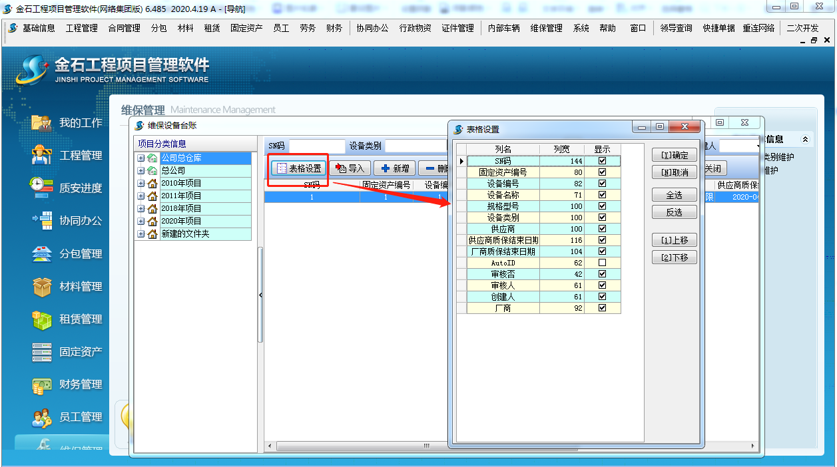Toggle display checkbox for 设备名称 row

point(603,195)
